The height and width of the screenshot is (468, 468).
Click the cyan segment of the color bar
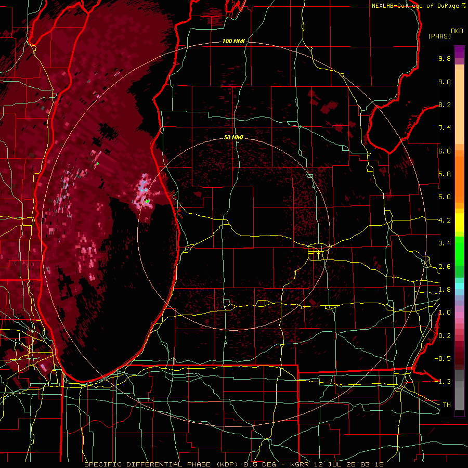coord(459,286)
